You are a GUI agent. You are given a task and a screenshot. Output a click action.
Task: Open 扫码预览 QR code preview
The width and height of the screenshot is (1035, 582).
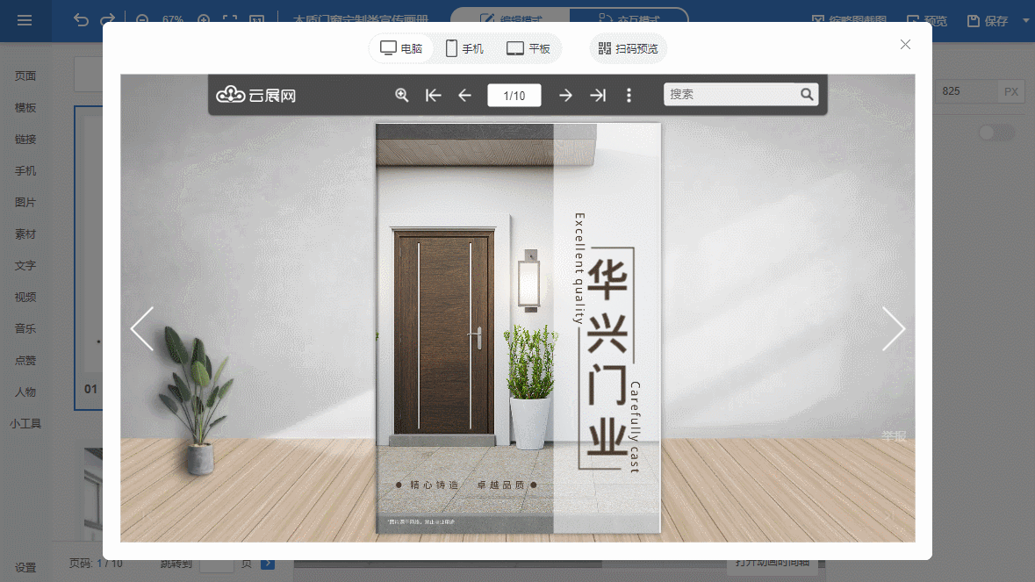tap(628, 48)
